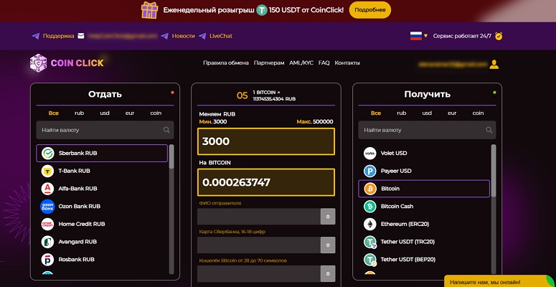
Task: Choose the Avangard RUB icon
Action: (47, 242)
